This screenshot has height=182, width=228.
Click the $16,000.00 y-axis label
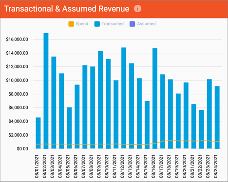[17, 40]
